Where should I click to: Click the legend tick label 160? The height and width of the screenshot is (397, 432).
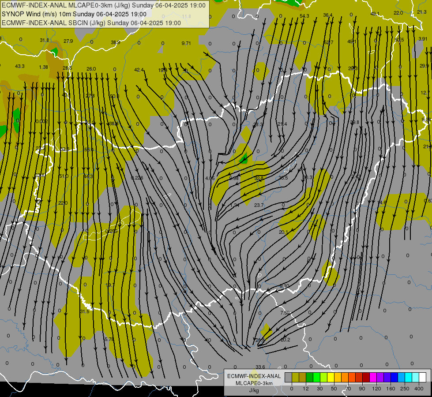[391, 389]
